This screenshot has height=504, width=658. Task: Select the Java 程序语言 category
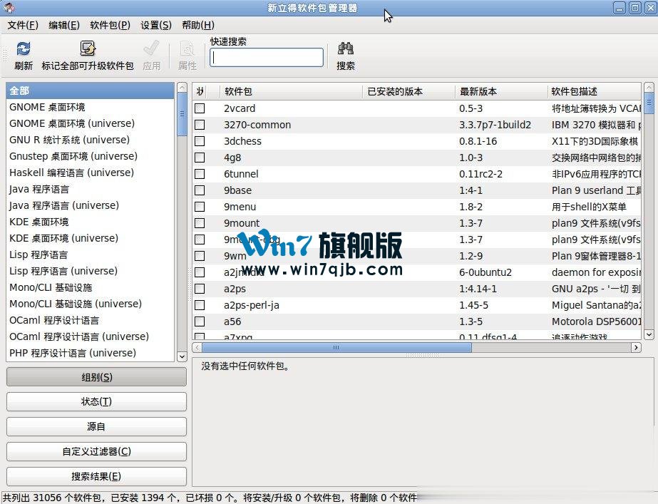[x=91, y=189]
